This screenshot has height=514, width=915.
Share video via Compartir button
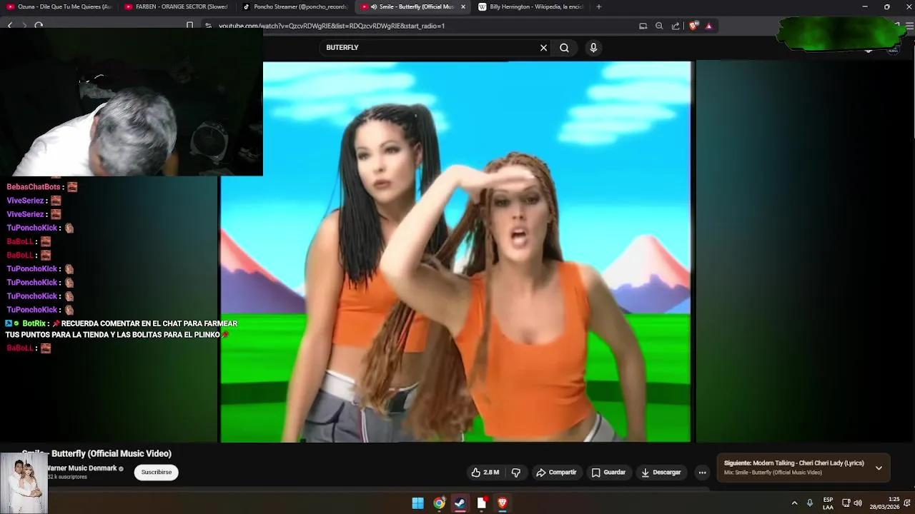556,473
